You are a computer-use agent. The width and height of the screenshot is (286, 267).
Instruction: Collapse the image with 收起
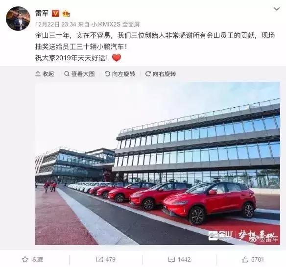pos(45,74)
